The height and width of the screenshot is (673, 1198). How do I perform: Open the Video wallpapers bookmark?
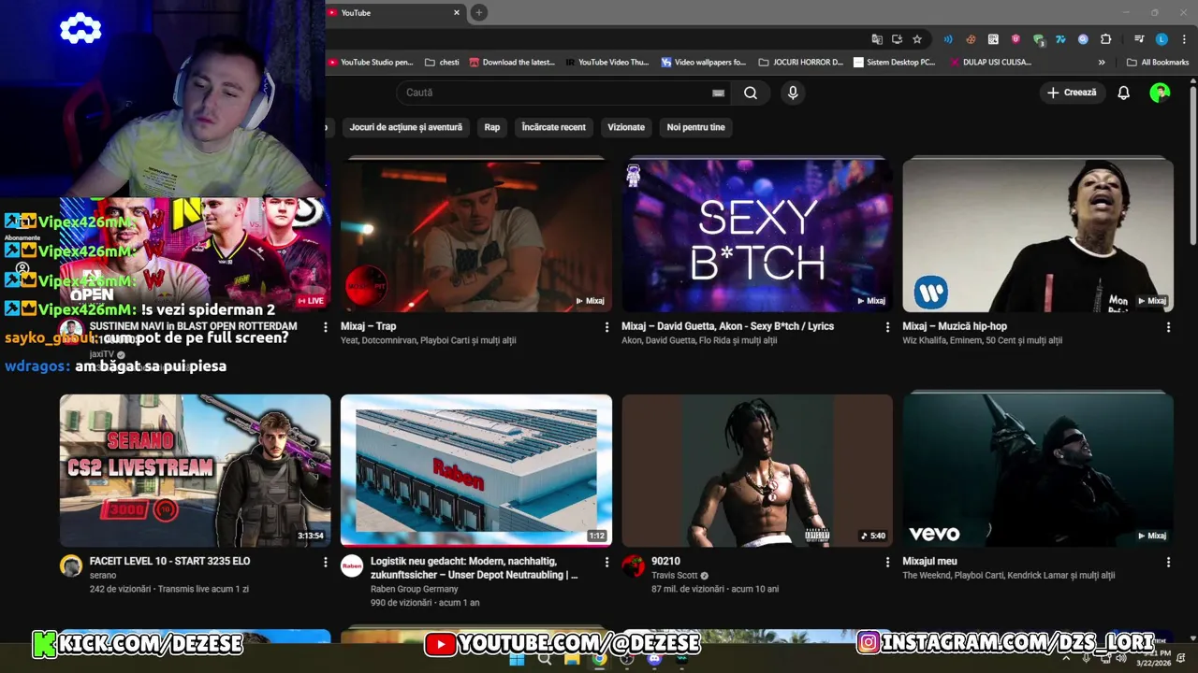pos(704,63)
